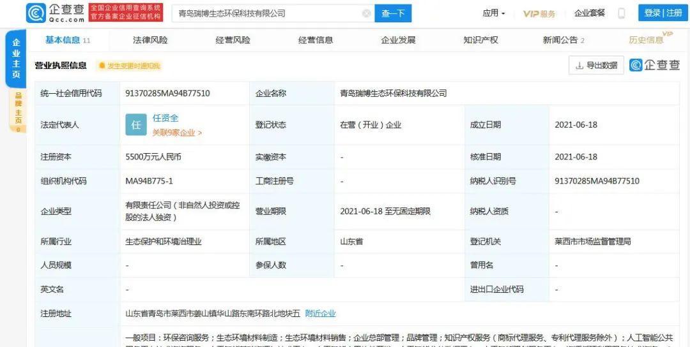Click the 登录|注册 button

(663, 13)
